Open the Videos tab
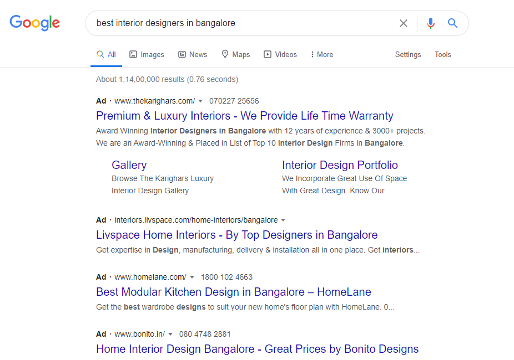Viewport: 514px width, 360px height. tap(280, 55)
